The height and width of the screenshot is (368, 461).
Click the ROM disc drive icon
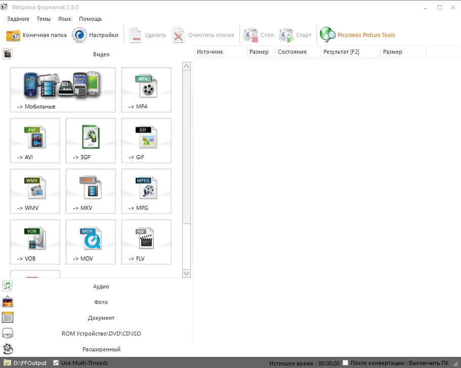click(8, 333)
